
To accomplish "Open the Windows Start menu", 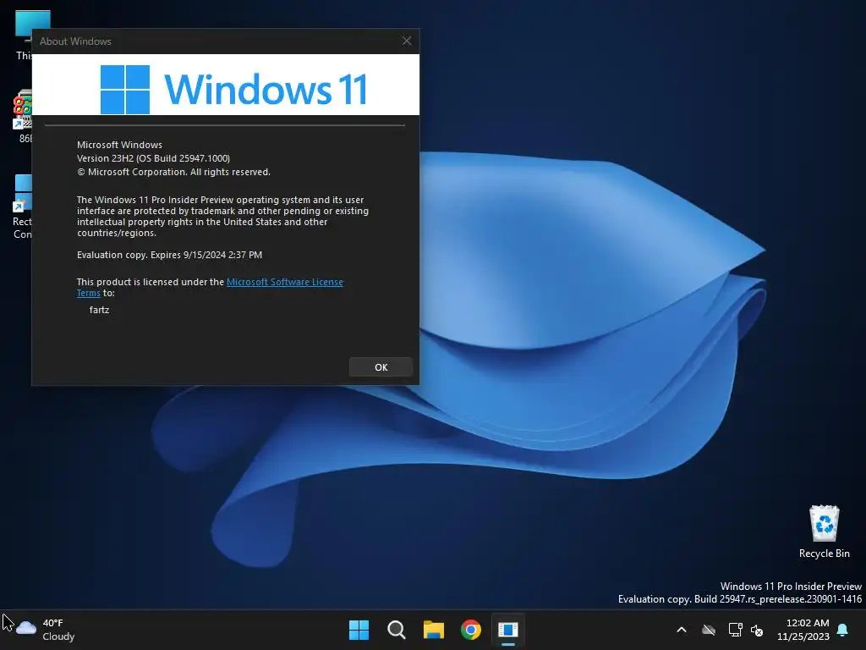I will point(359,630).
